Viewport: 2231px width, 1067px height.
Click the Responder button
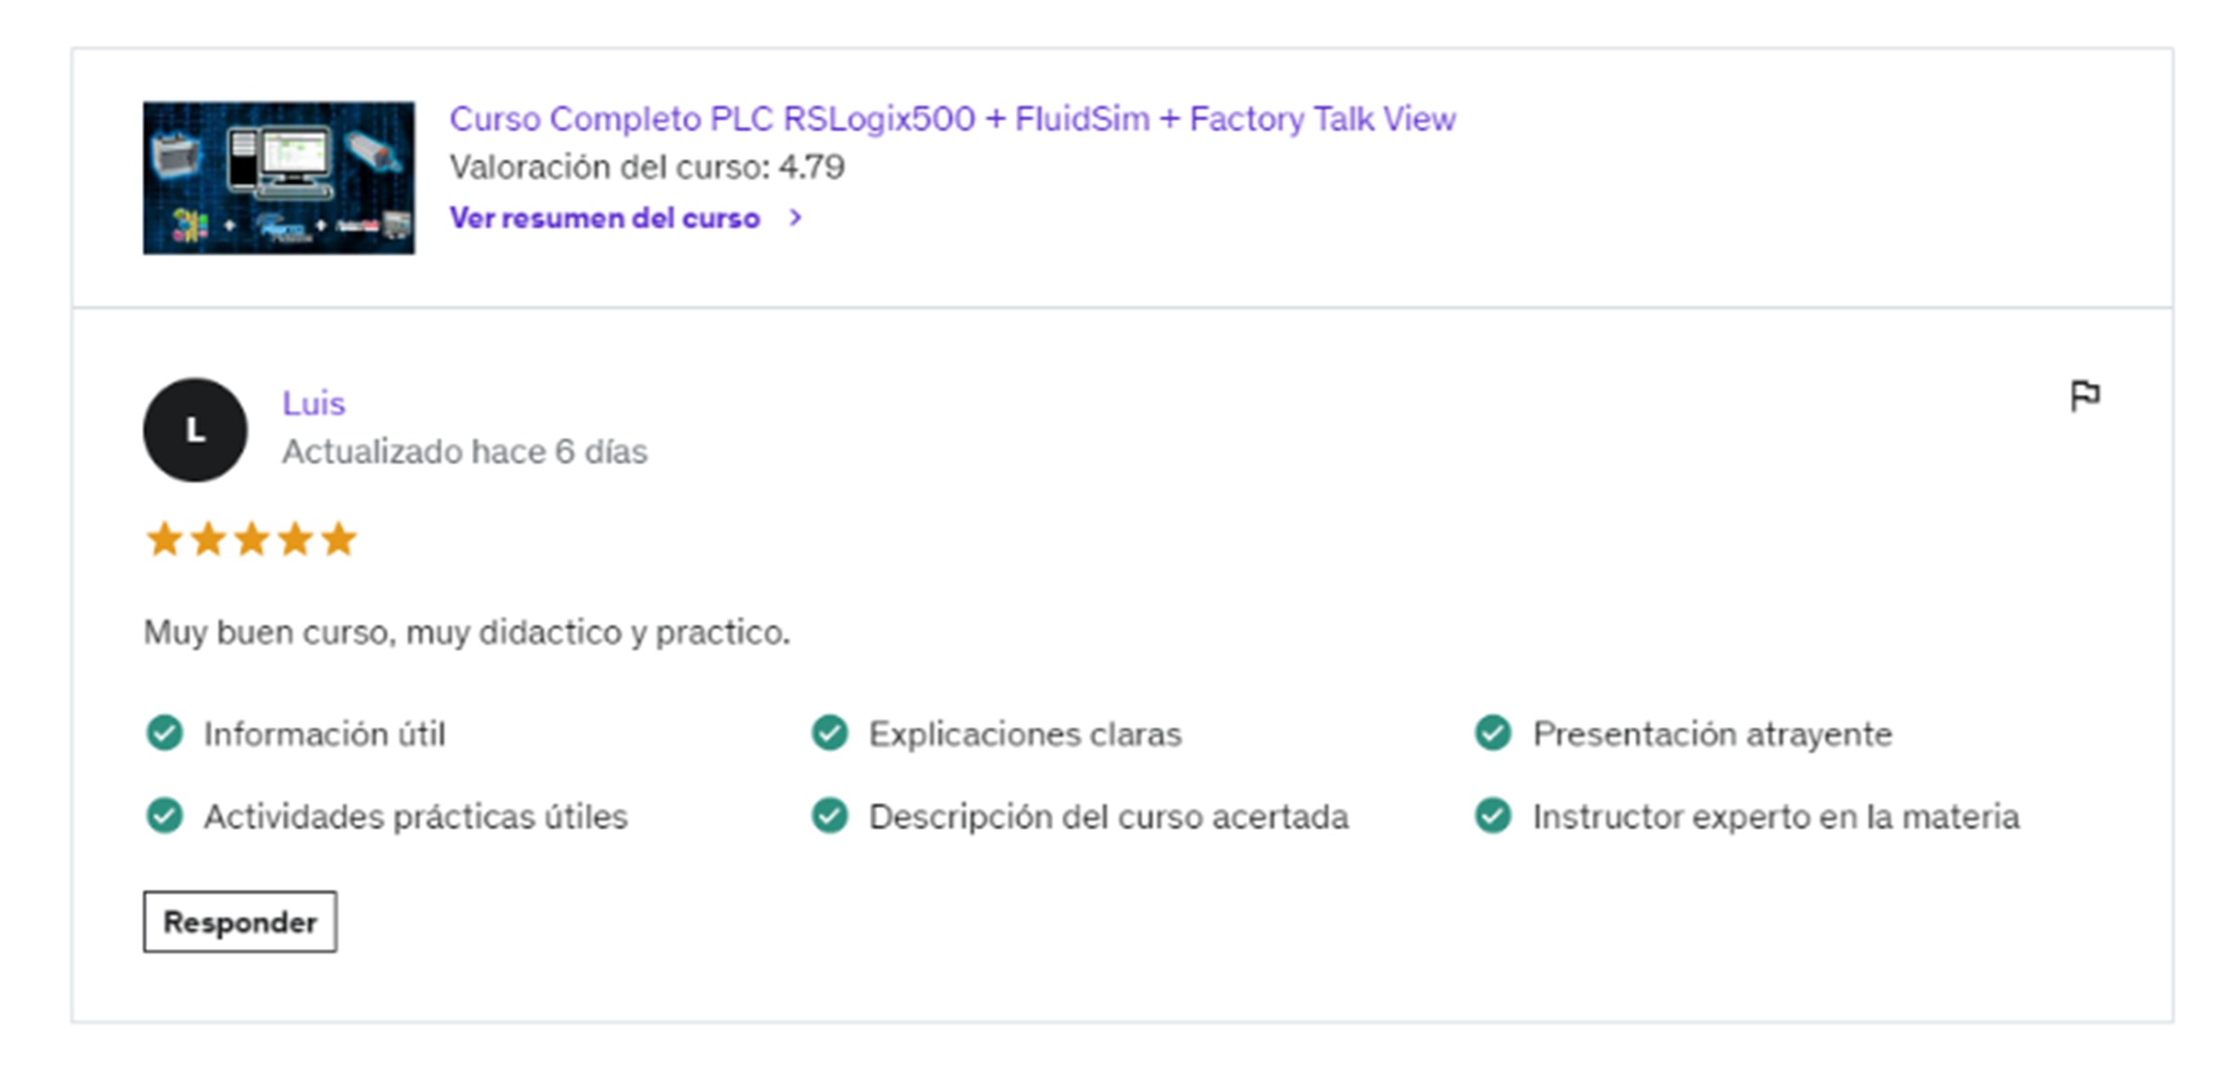point(239,920)
